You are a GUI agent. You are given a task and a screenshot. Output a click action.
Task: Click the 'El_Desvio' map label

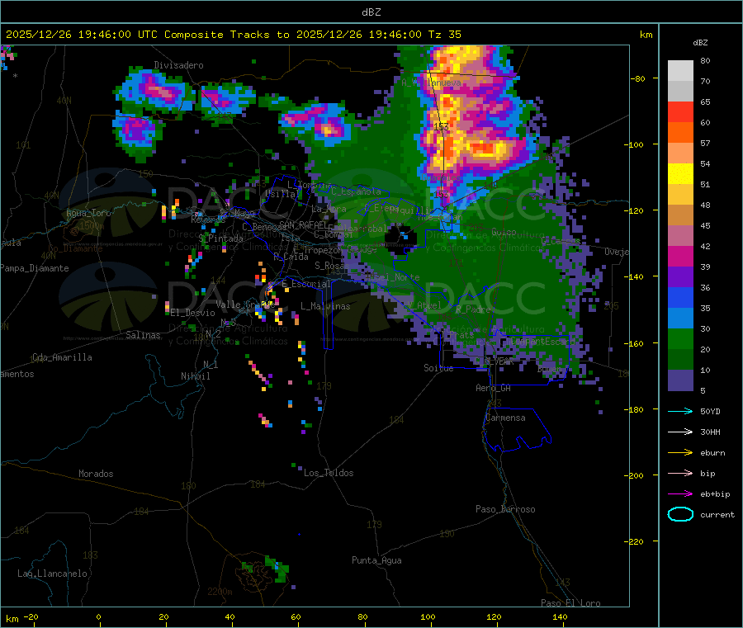pos(192,313)
